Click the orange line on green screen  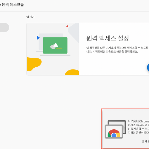pyautogui.click(x=59, y=48)
